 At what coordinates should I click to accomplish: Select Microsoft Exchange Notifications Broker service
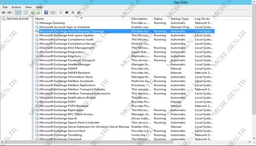point(68,97)
